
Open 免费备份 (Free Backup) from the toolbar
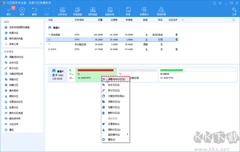144,11
